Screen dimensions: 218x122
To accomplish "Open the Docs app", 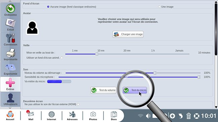I will 114,116.
